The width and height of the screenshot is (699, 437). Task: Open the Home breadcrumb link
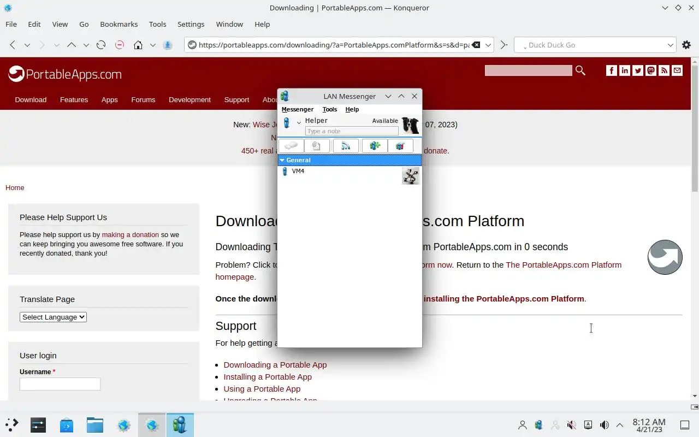point(15,187)
